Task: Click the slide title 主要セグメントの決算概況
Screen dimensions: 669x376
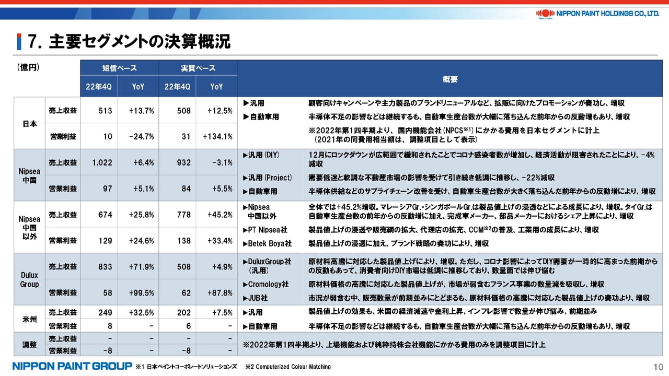Action: (129, 42)
